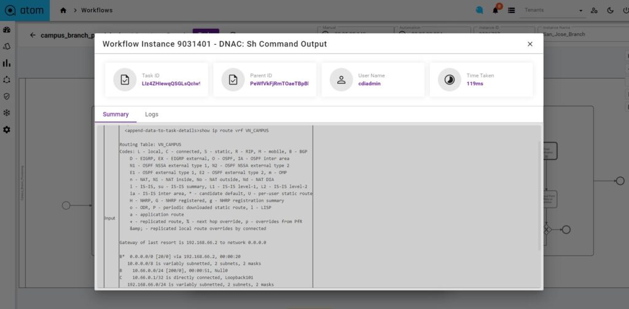Open the chat assistant icon
The image size is (629, 309).
point(479,11)
